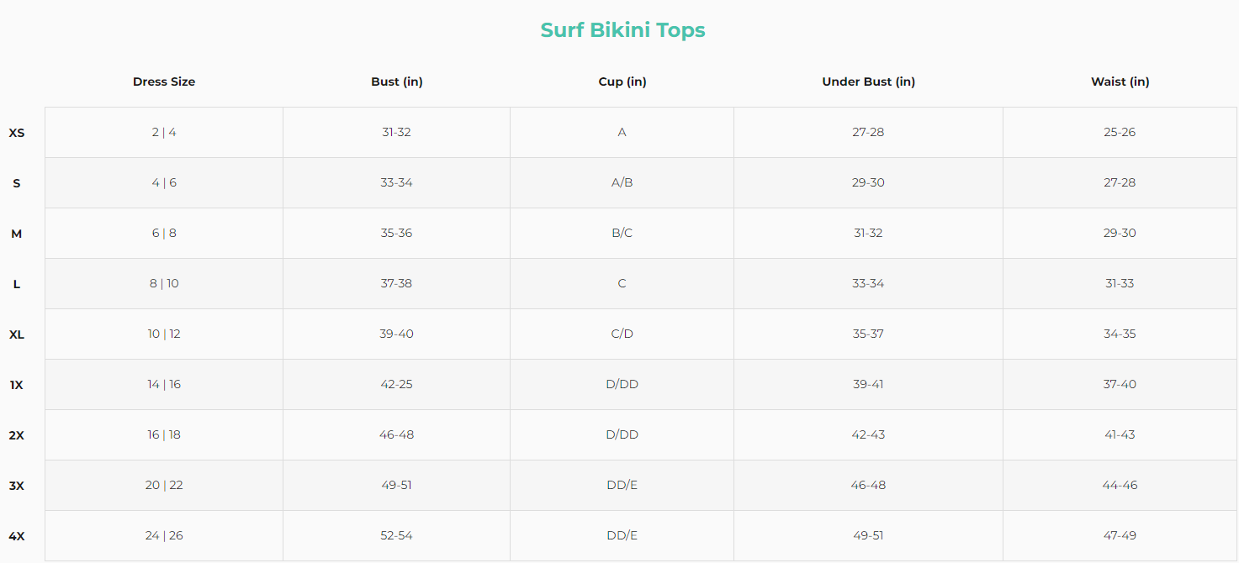Click the Surf Bikini Tops heading
The image size is (1239, 563).
click(x=622, y=30)
